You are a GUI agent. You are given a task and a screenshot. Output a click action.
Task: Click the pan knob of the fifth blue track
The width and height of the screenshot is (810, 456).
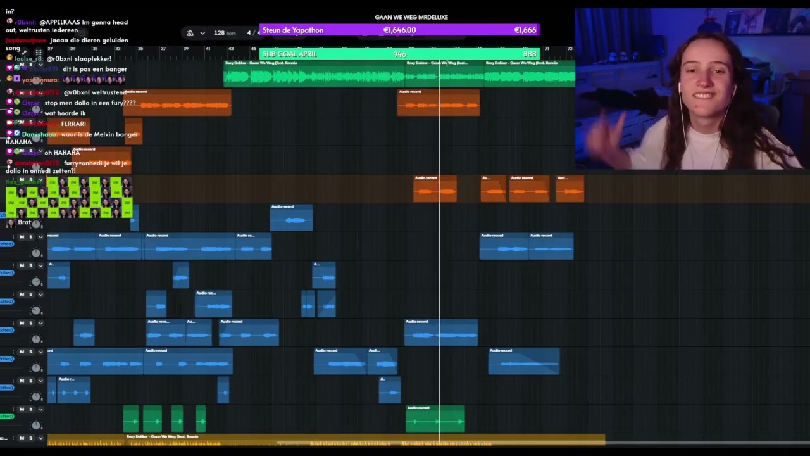tap(36, 368)
